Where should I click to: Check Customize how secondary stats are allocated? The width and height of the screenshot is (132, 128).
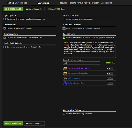5,38
